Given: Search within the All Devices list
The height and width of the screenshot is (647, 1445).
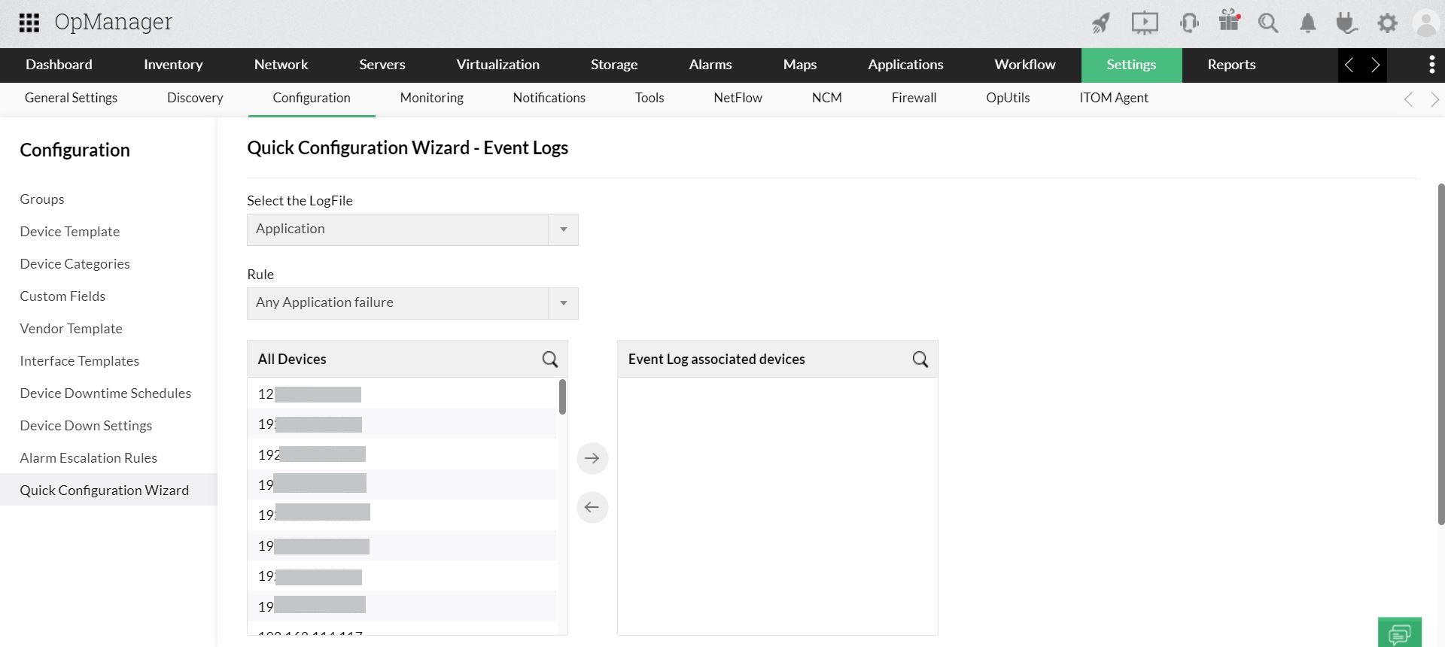Looking at the screenshot, I should tap(550, 360).
